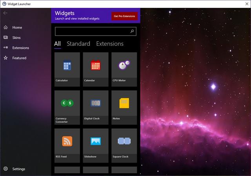Open the CPU Meter widget icon
The width and height of the screenshot is (251, 176).
124,65
